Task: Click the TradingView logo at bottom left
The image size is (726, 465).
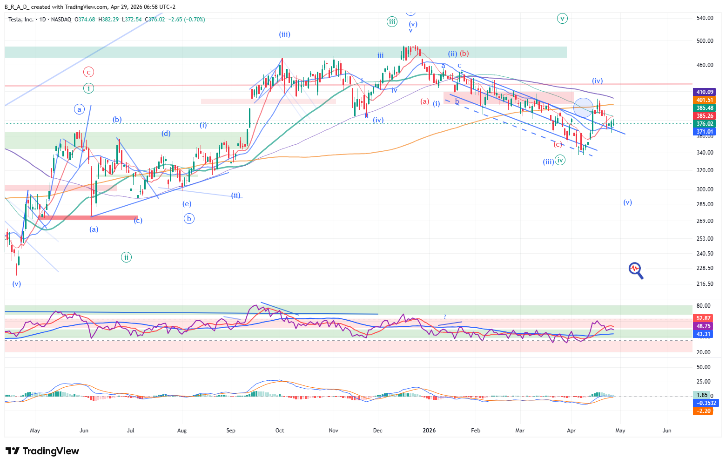Action: [42, 451]
